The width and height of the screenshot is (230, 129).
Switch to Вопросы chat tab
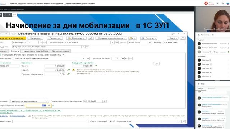[x=211, y=89]
